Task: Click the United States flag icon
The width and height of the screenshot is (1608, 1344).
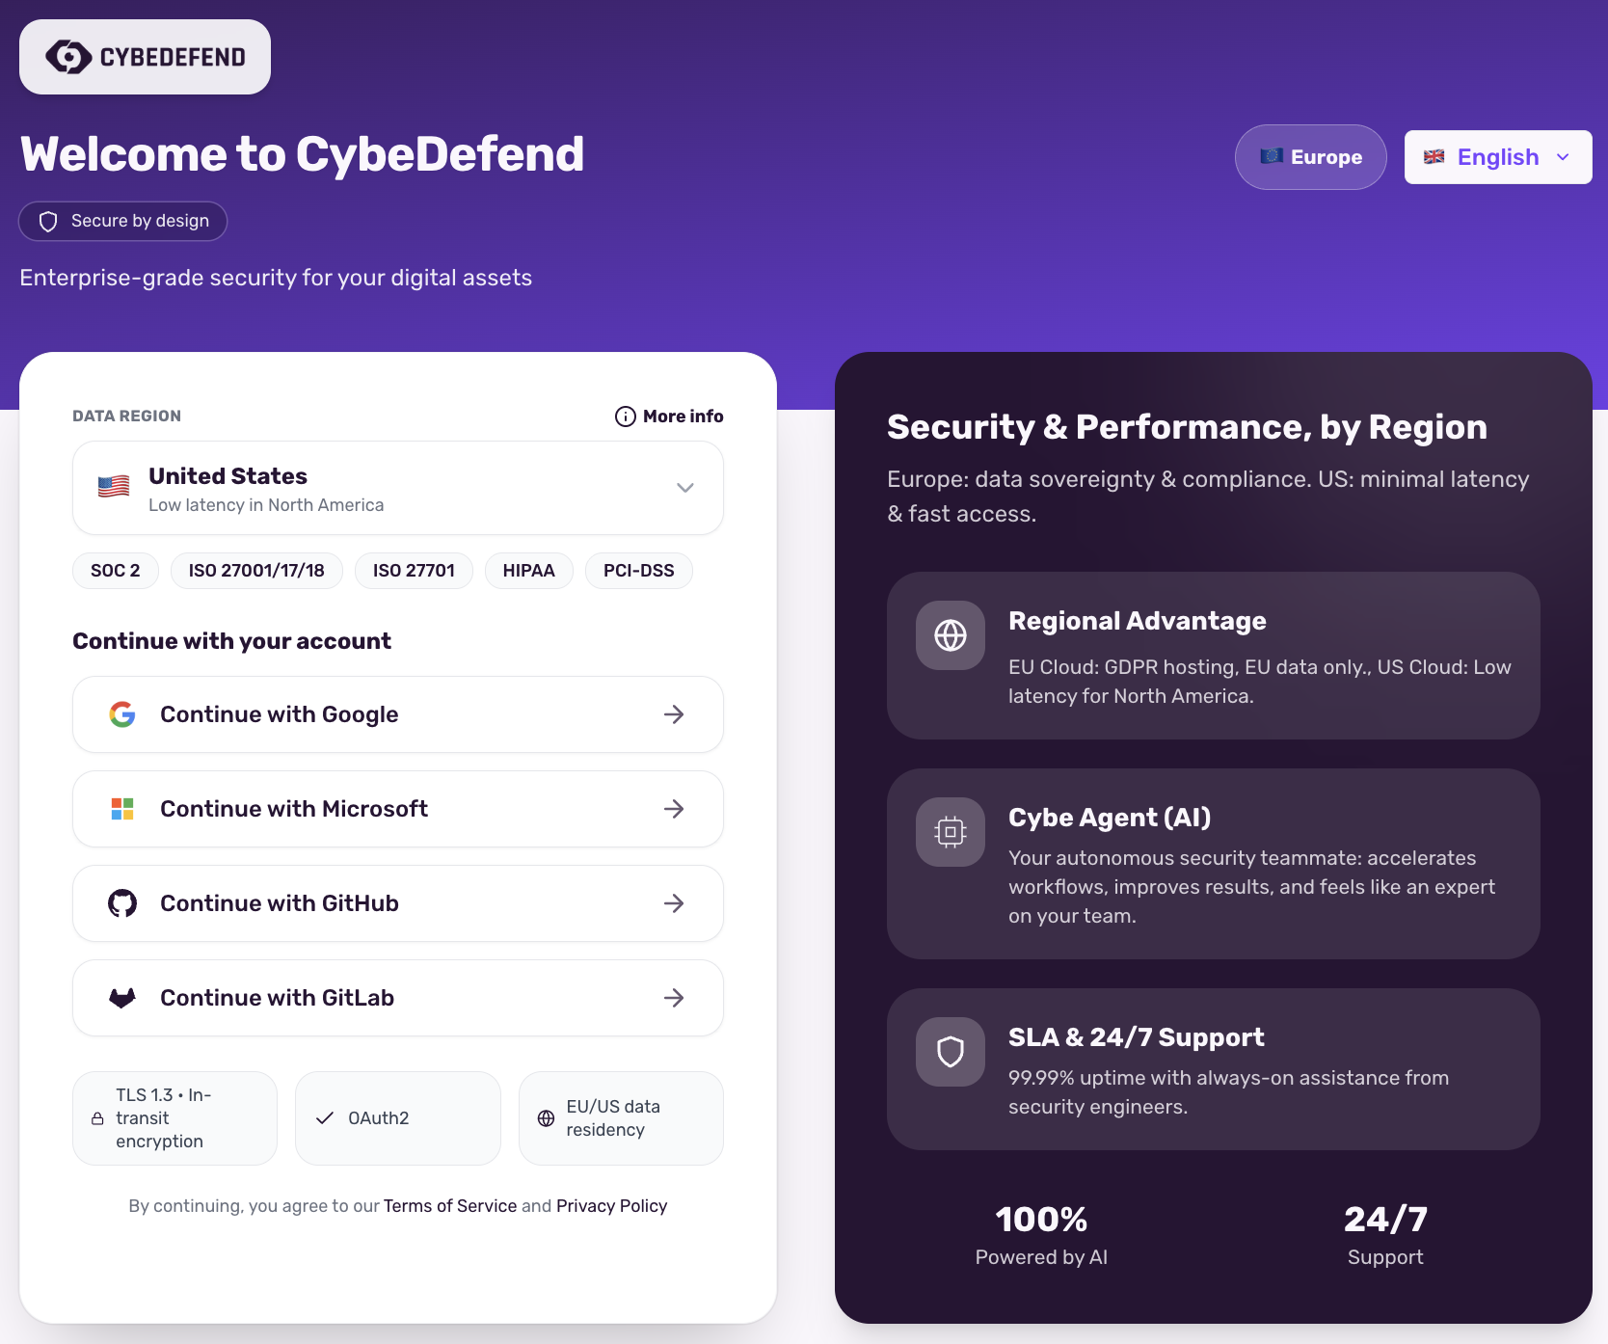Action: (x=114, y=487)
